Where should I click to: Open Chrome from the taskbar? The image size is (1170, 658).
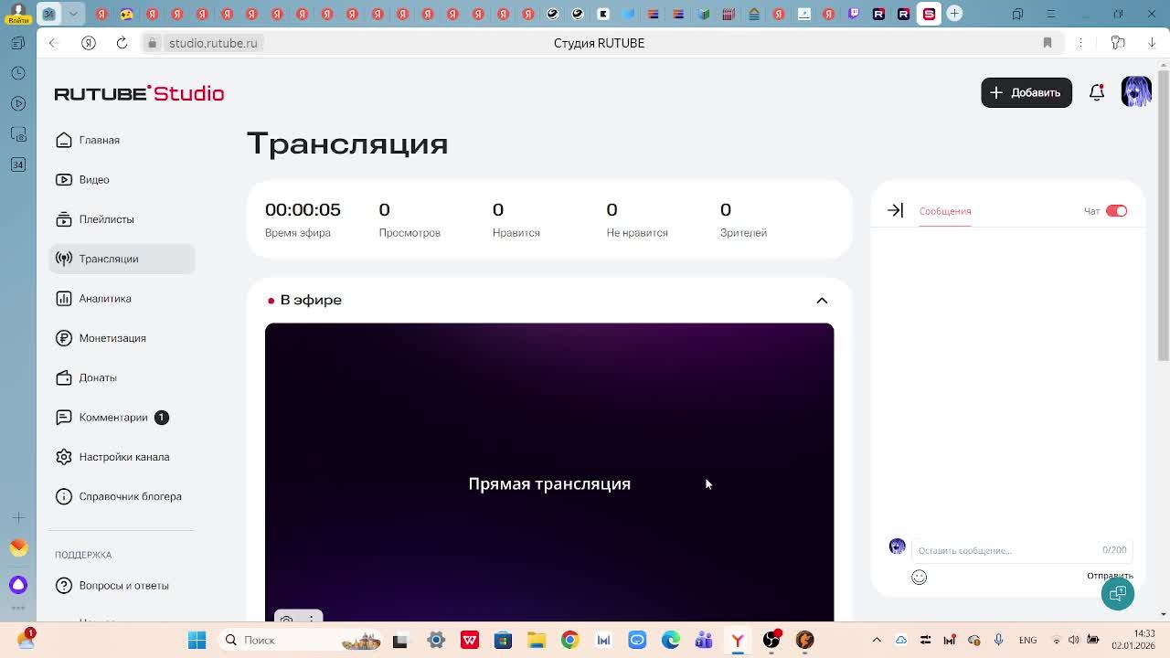coord(569,640)
